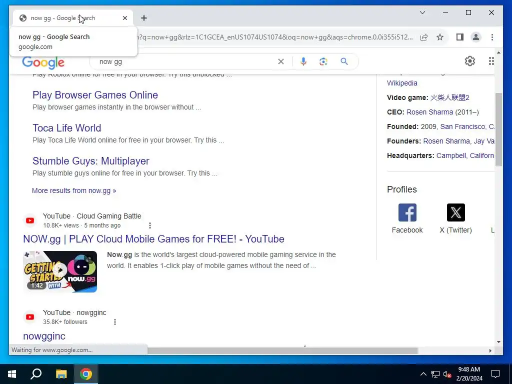Click the muted volume tray icon
The width and height of the screenshot is (512, 384).
(447, 374)
